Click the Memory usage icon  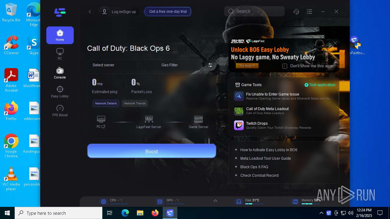[x=295, y=202]
